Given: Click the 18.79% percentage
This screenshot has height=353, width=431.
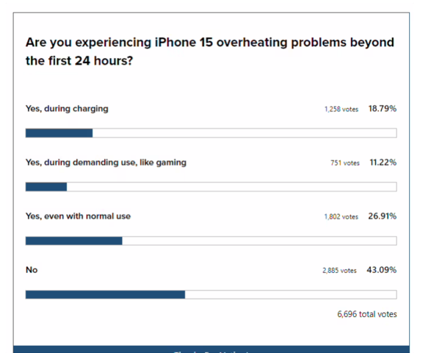Looking at the screenshot, I should [383, 109].
